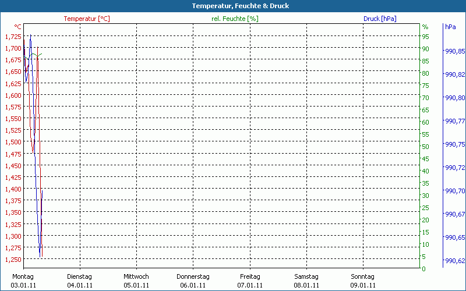Click the date "05.01.11"
This screenshot has width=466, height=291.
[x=136, y=285]
